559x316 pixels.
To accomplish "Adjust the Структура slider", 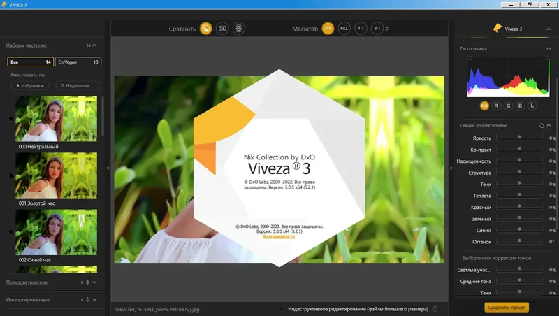I will pyautogui.click(x=519, y=171).
